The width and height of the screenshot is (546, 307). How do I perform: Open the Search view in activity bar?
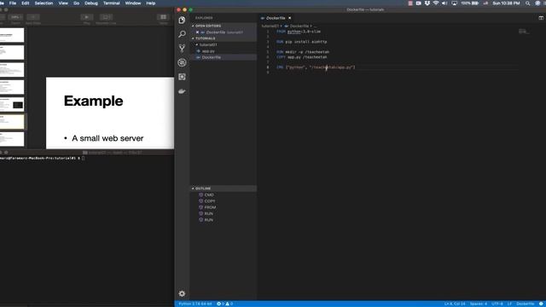click(x=182, y=34)
